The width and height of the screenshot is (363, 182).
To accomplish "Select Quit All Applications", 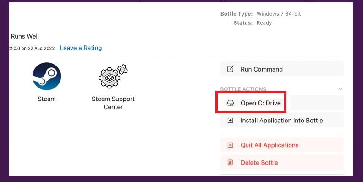I will (282, 145).
